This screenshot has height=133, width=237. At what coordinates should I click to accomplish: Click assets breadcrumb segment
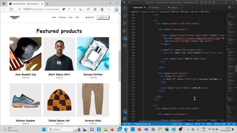144,11
